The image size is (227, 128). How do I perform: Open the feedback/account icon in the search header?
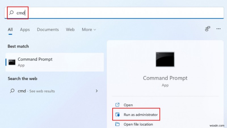coord(207,29)
